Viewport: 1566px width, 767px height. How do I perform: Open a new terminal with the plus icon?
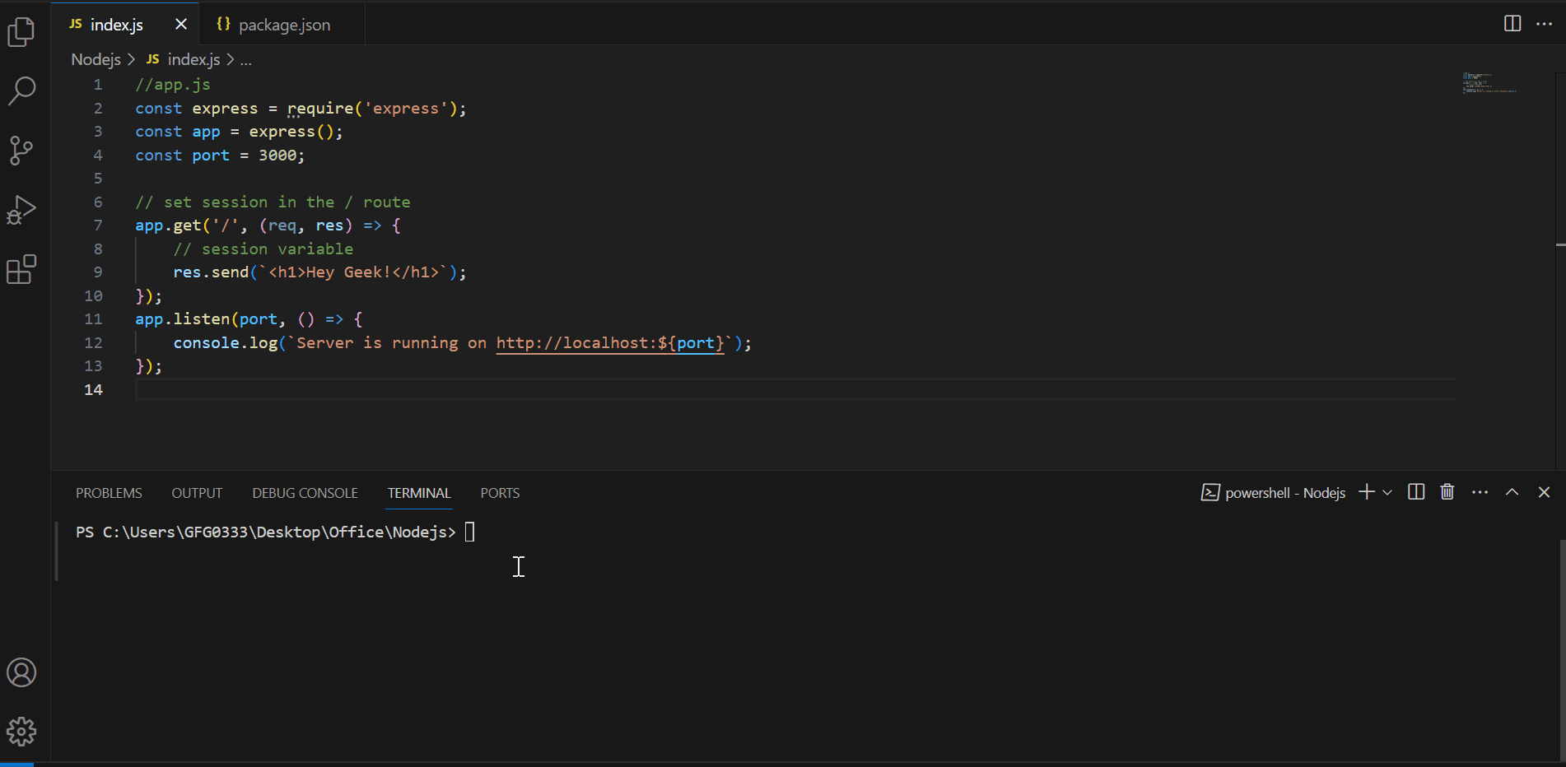[1365, 491]
